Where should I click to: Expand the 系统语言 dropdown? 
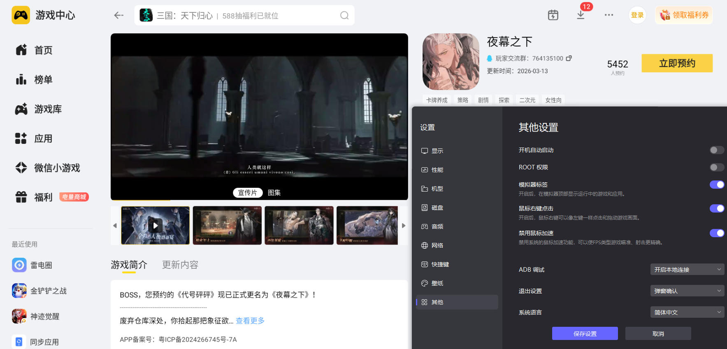687,312
